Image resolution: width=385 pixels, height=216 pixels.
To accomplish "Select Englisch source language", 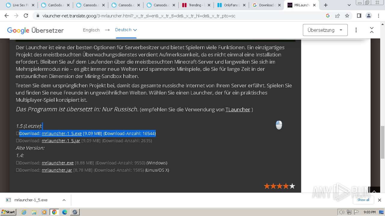I will coord(91,30).
